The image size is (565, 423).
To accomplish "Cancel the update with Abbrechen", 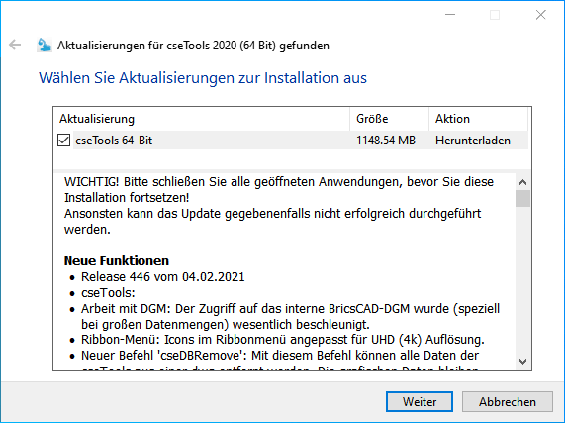I will [x=507, y=402].
